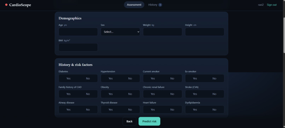Click the History & risk factors heading
The width and height of the screenshot is (285, 128).
(x=75, y=65)
